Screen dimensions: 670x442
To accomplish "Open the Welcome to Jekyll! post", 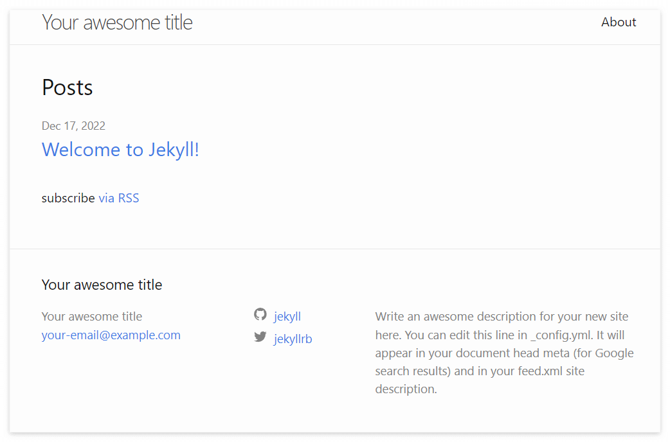I will coord(120,149).
